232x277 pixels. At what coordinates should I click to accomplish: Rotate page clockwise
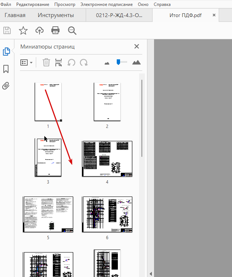click(x=84, y=62)
